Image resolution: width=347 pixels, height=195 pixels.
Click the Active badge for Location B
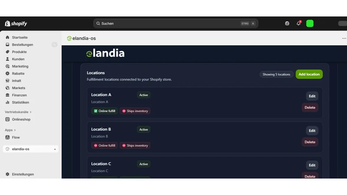point(144,129)
